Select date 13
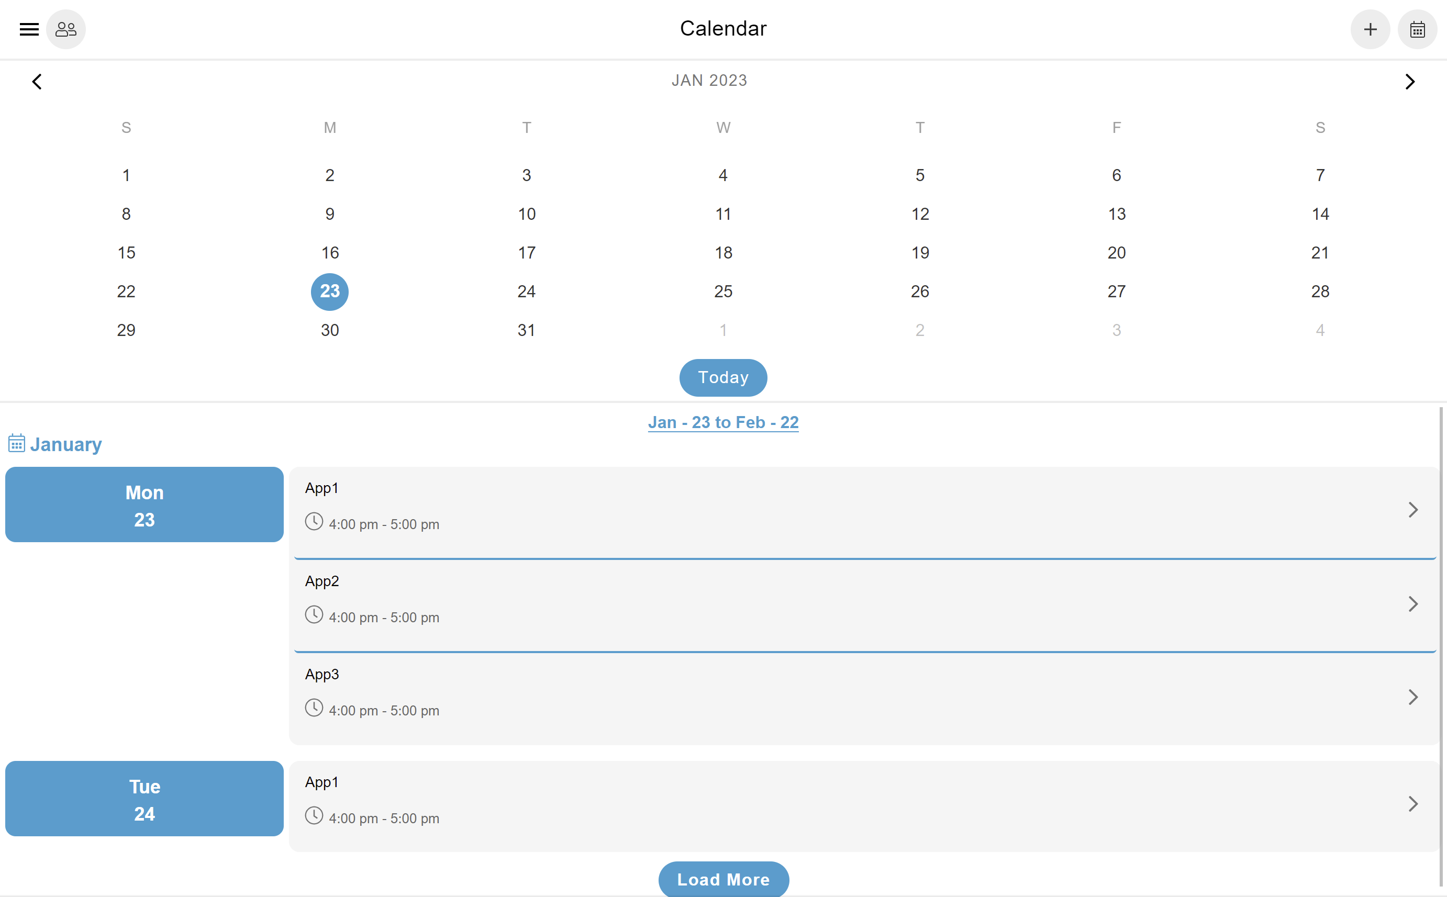This screenshot has height=897, width=1447. [1117, 214]
